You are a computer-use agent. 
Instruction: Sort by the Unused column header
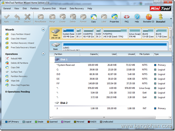tap(126, 54)
